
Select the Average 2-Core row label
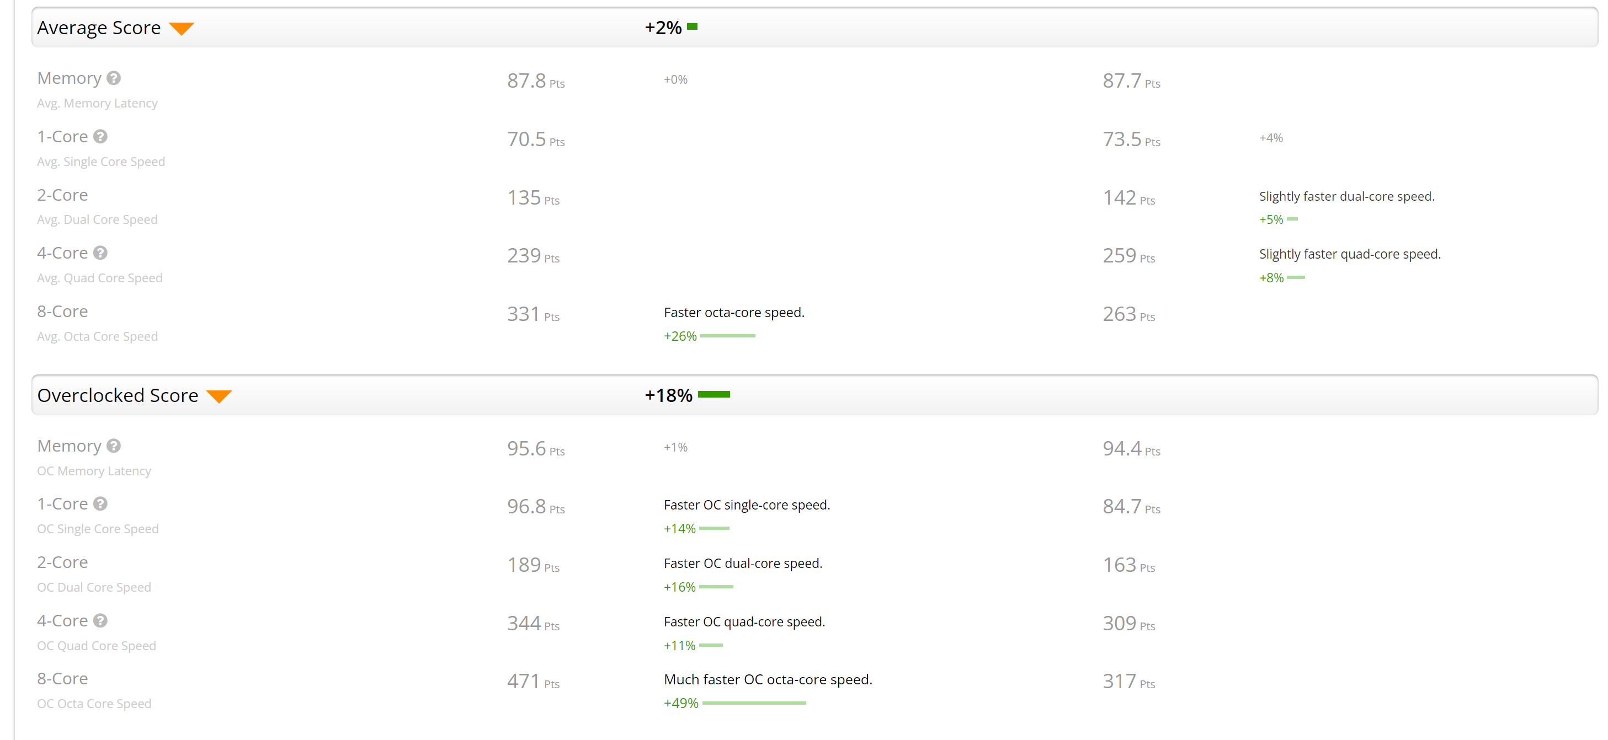click(62, 195)
